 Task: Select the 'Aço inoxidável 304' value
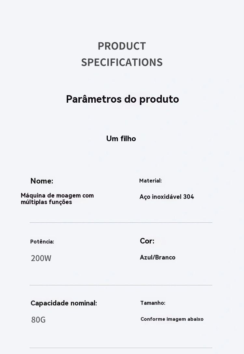coord(167,197)
